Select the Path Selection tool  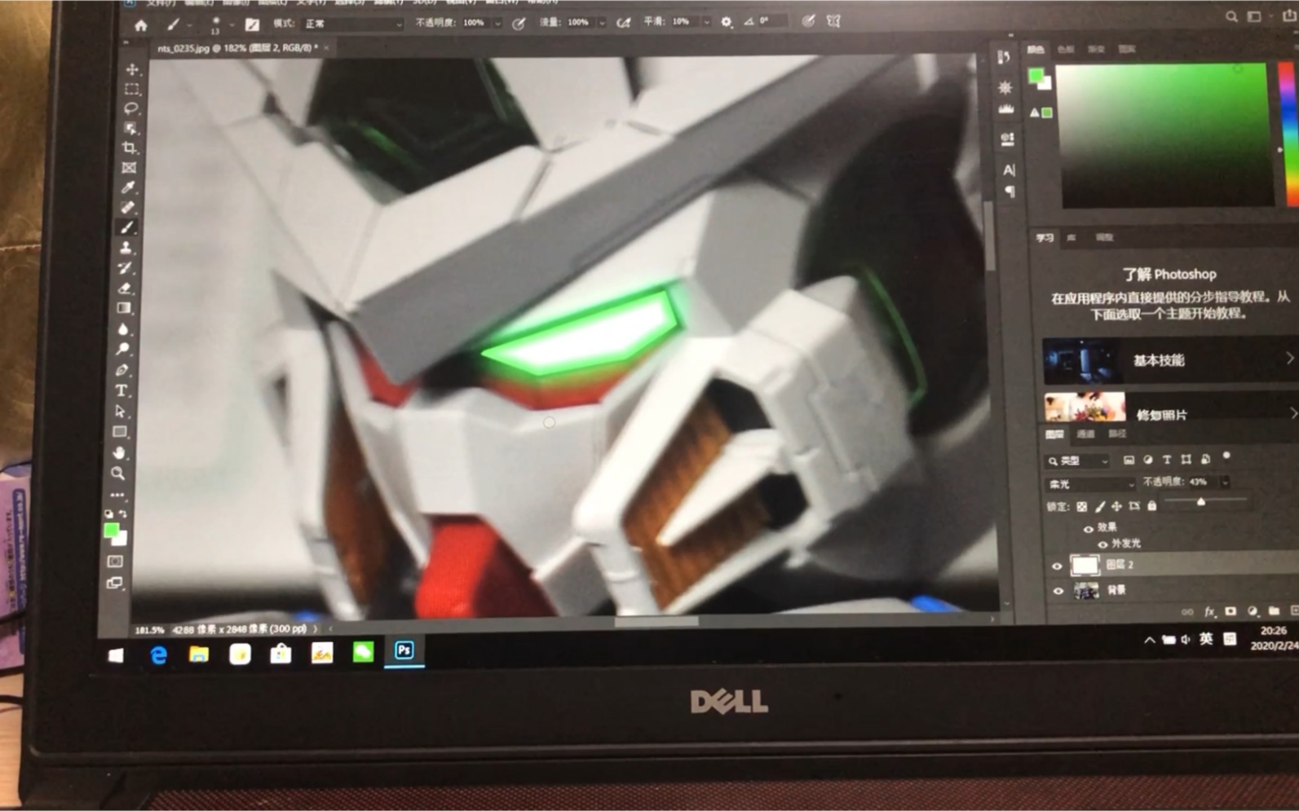coord(121,411)
